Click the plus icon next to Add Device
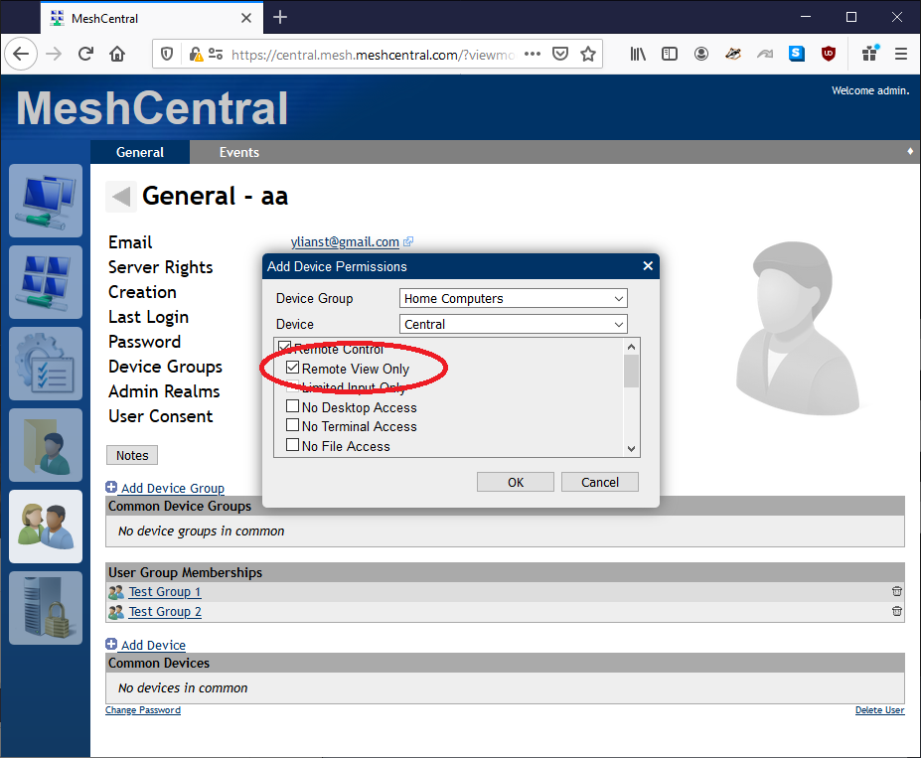 (x=111, y=644)
